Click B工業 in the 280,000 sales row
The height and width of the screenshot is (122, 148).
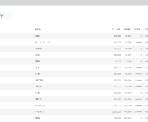click(37, 74)
